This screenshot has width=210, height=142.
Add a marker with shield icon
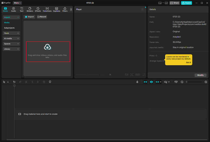pos(50,82)
